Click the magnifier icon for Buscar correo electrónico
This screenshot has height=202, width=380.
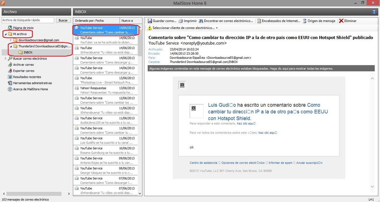point(10,58)
